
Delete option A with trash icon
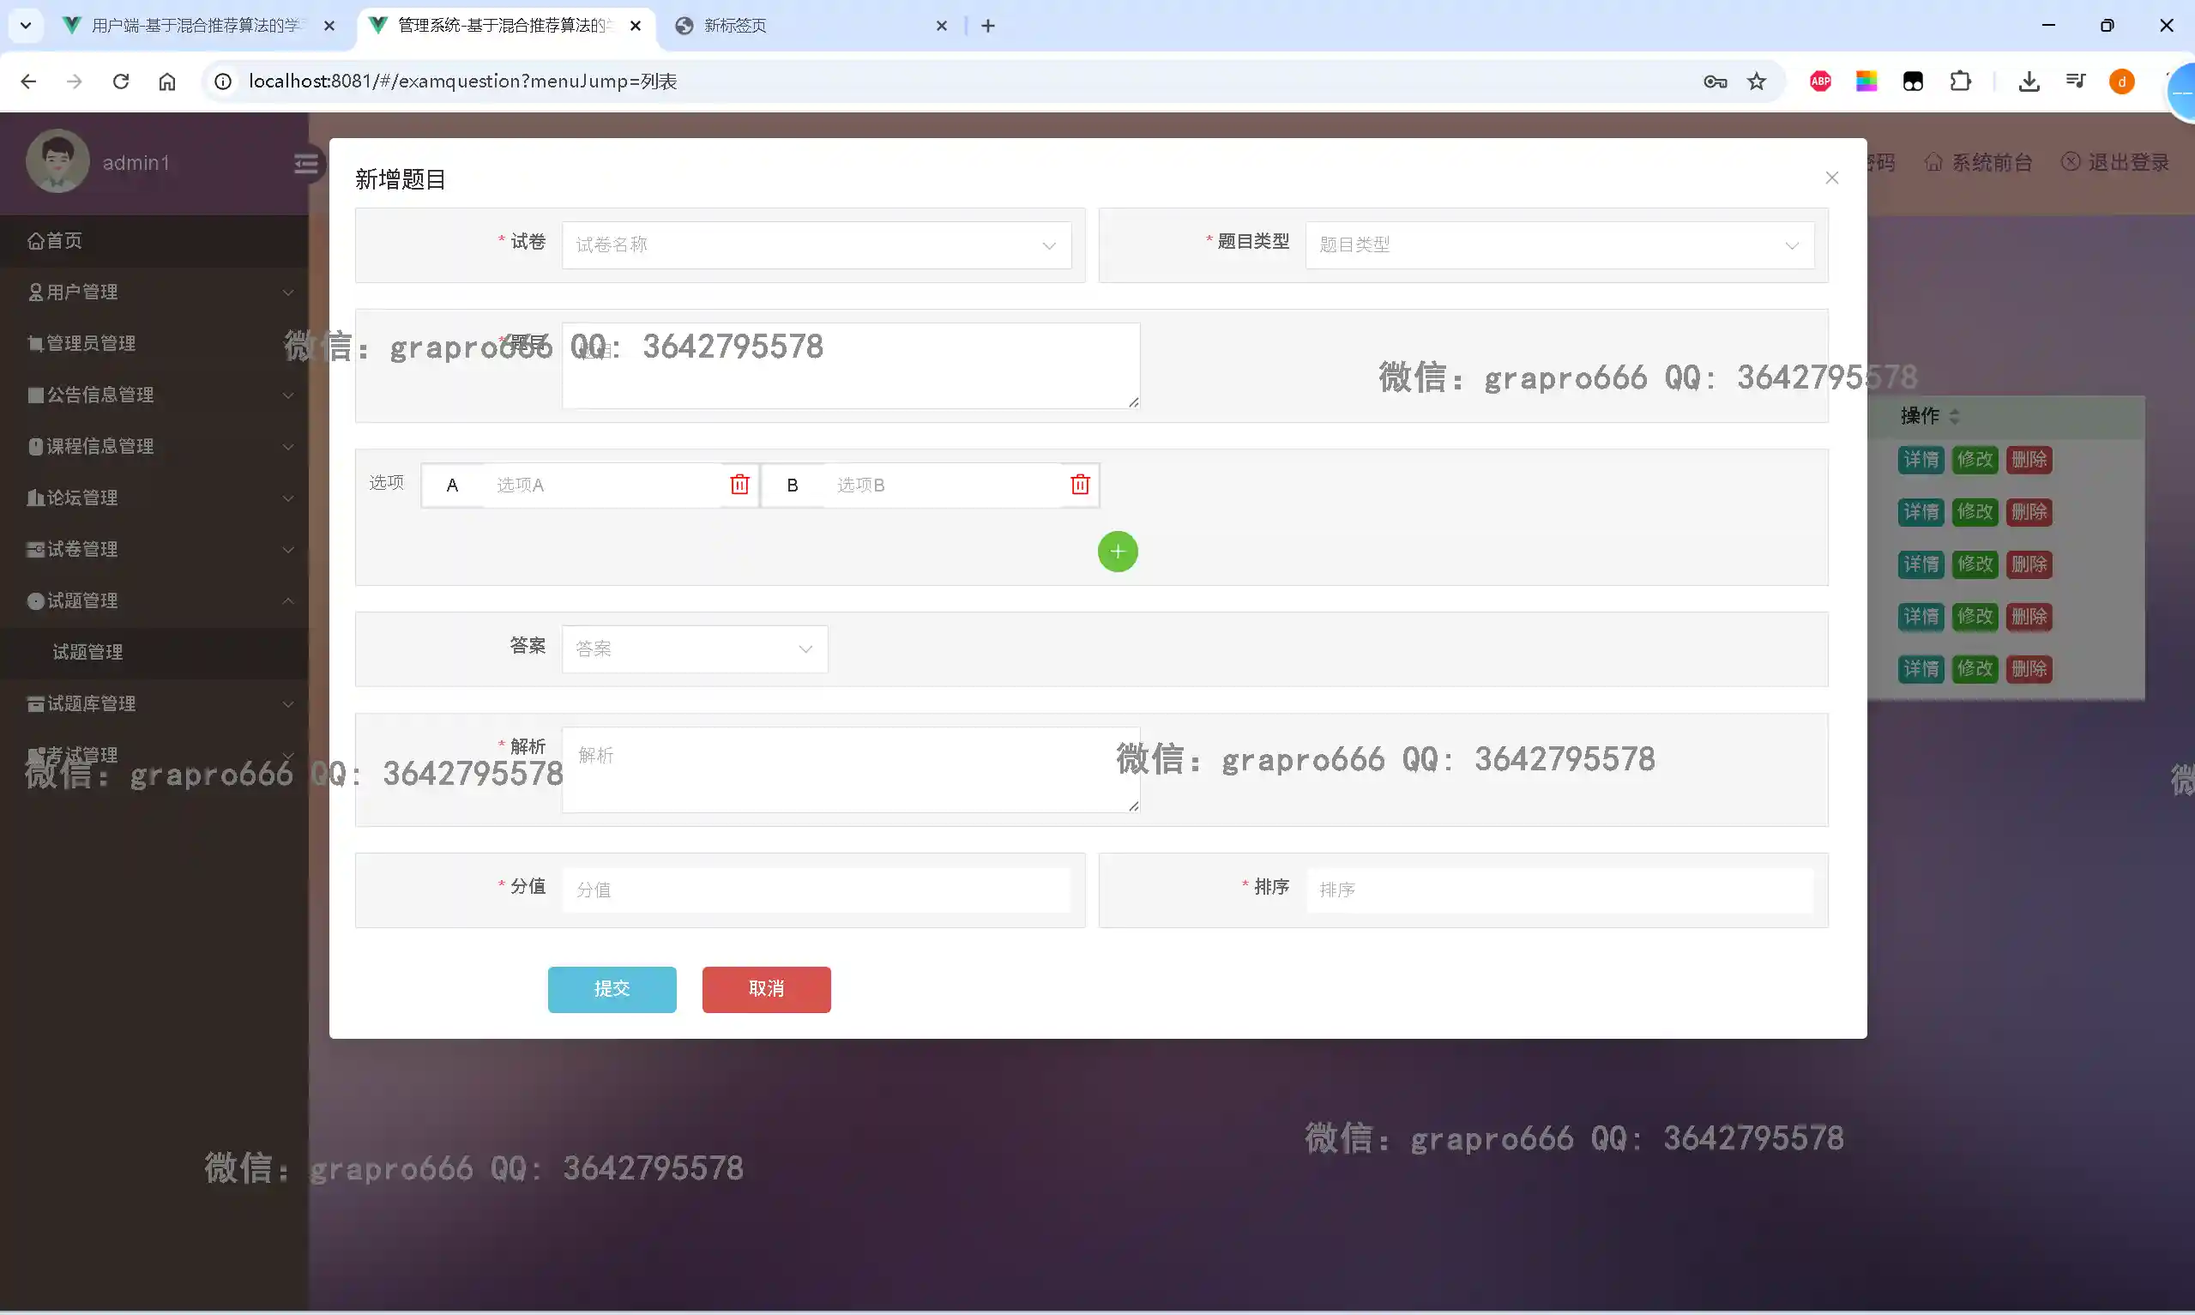click(x=739, y=485)
